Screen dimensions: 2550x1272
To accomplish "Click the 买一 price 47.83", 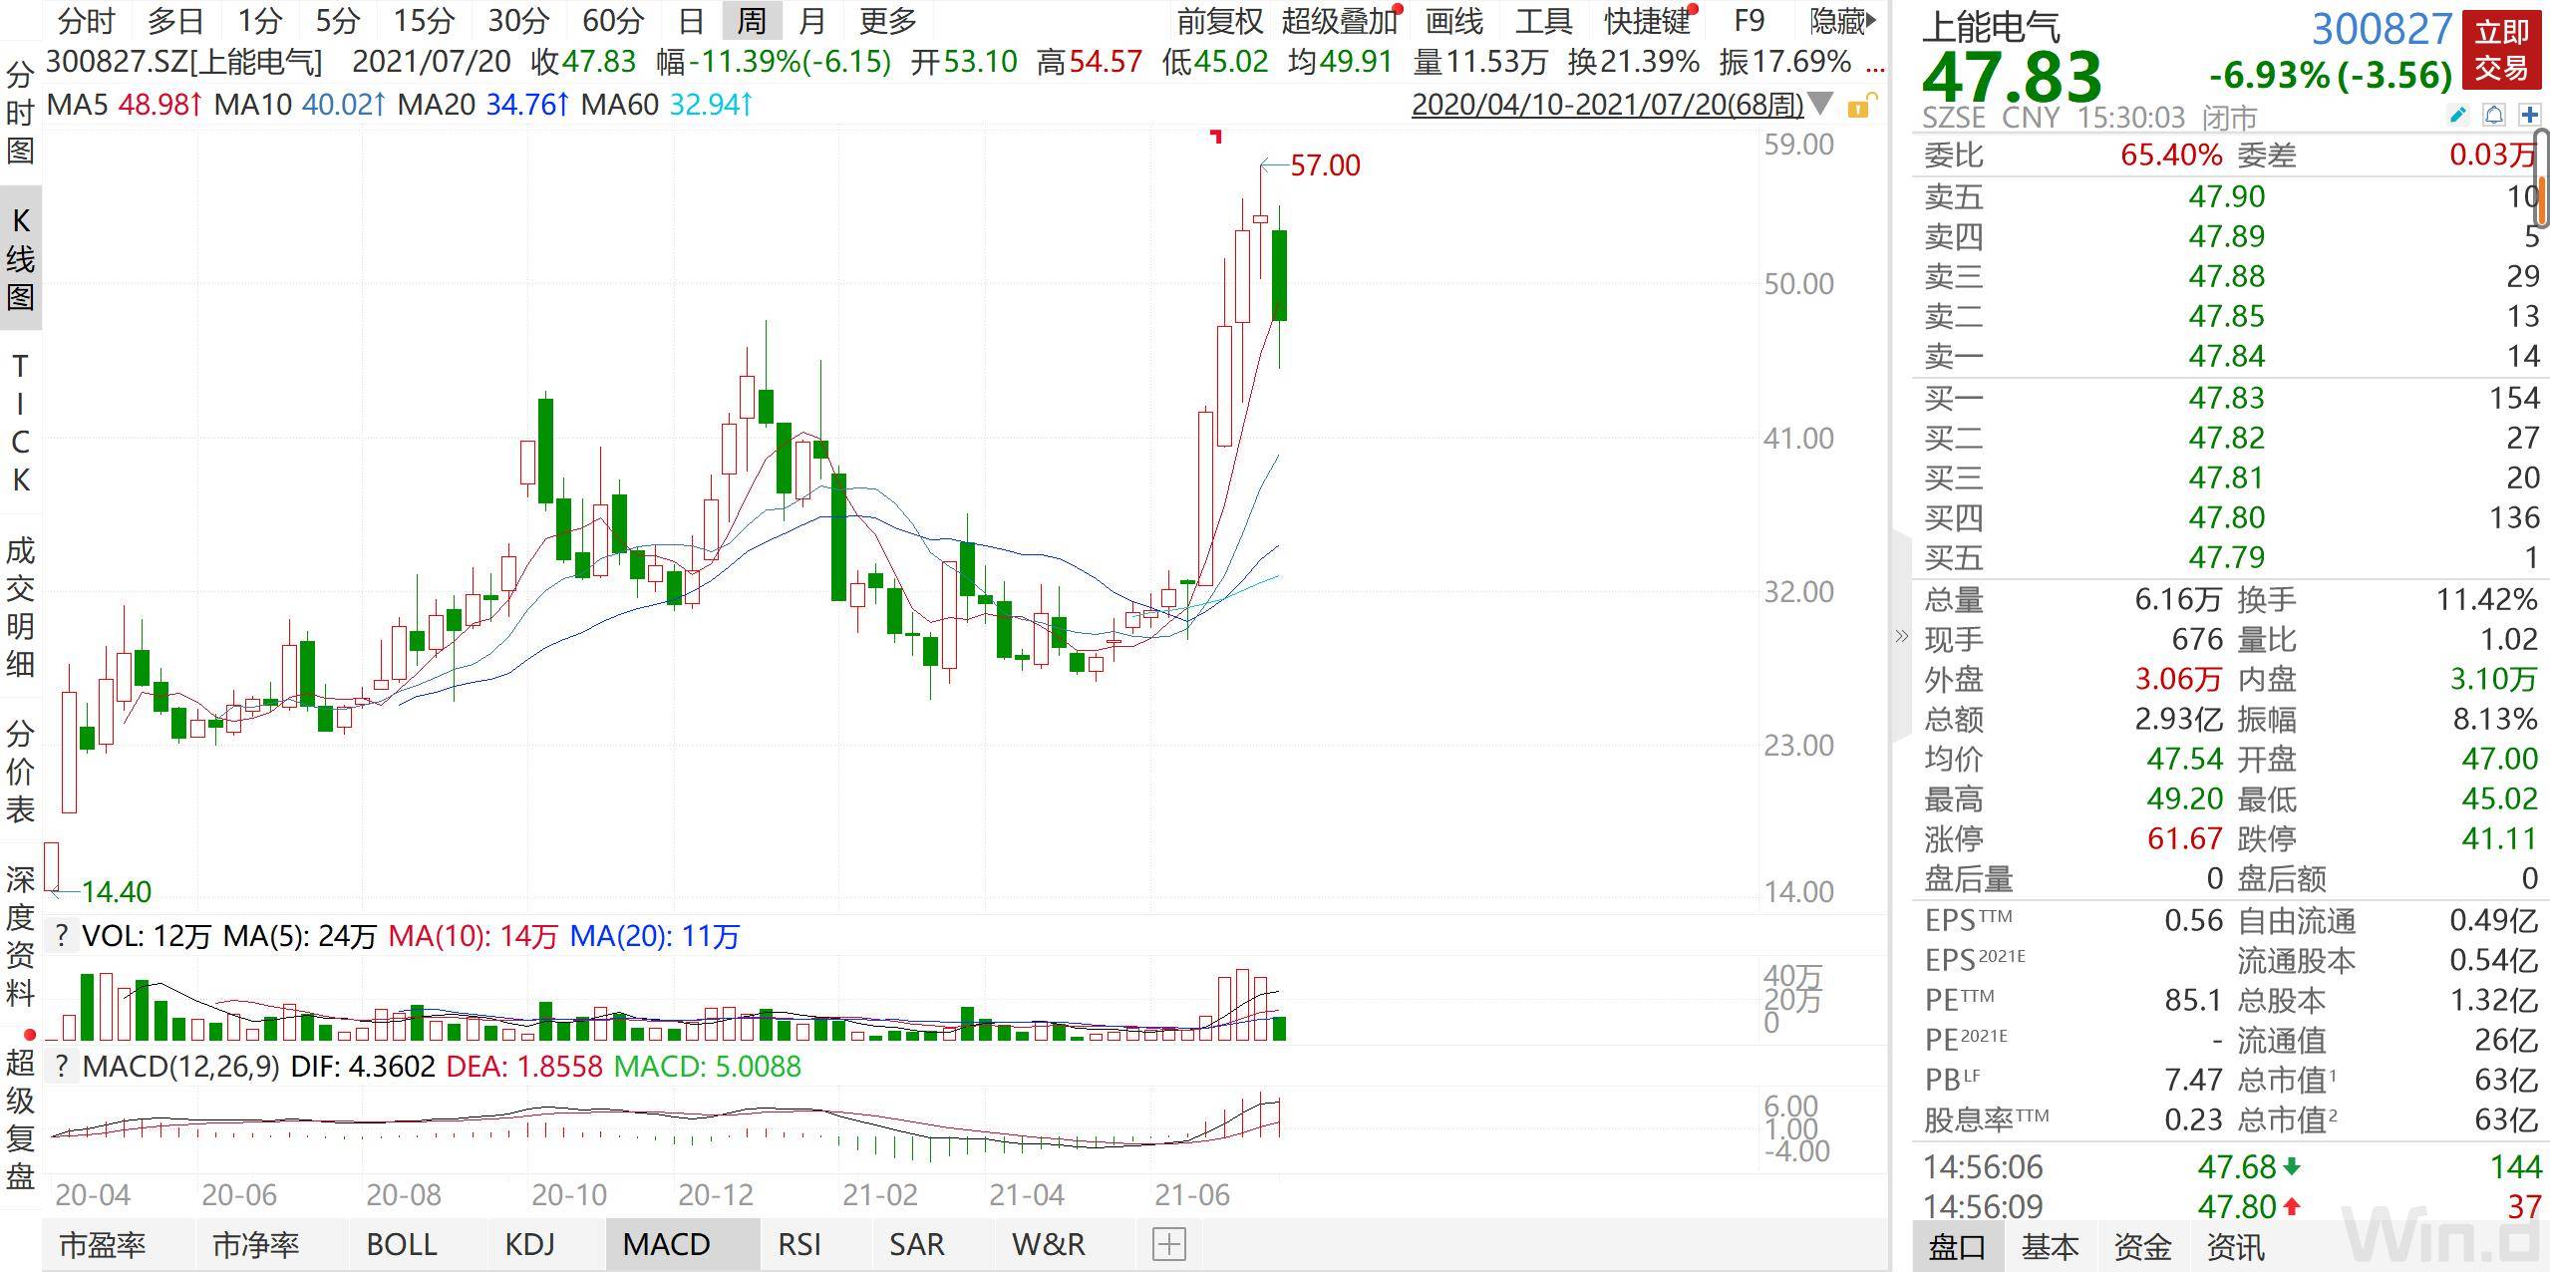I will 2227,398.
